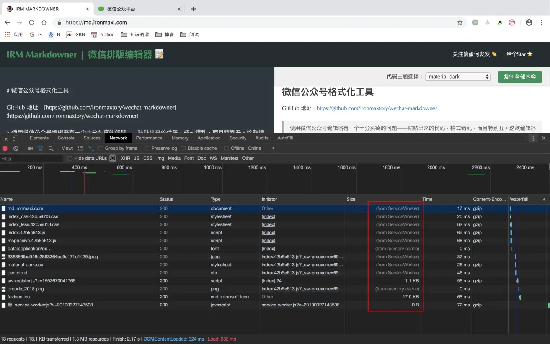Image resolution: width=550 pixels, height=344 pixels.
Task: Go back to the previous page
Action: pos(7,23)
